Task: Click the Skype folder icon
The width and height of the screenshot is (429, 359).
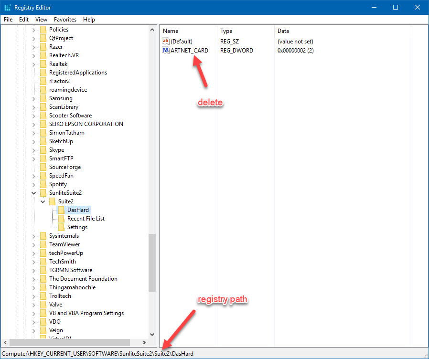Action: tap(43, 150)
